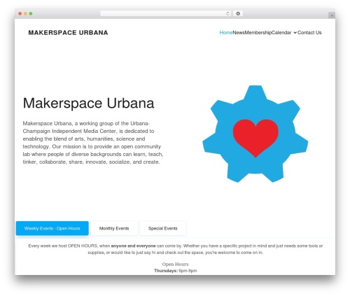Go to the Home menu item
The image size is (350, 296).
click(x=226, y=33)
